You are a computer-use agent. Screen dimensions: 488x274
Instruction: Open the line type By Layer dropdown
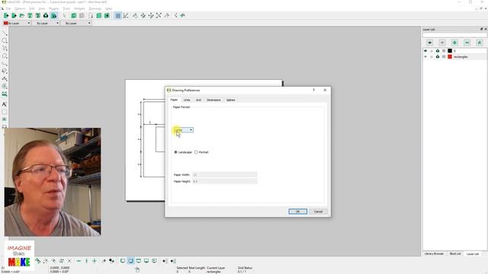(x=75, y=23)
